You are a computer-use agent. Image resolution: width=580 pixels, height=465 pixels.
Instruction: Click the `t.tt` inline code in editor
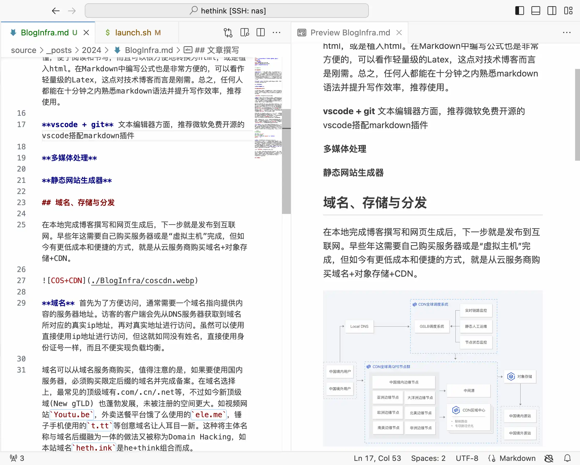(x=100, y=426)
